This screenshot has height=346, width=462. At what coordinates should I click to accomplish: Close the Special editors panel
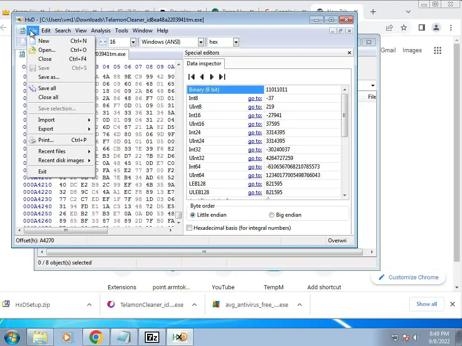350,53
